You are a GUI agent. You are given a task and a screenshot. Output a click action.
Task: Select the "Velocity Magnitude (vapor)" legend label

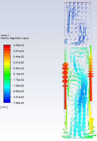tap(15, 38)
